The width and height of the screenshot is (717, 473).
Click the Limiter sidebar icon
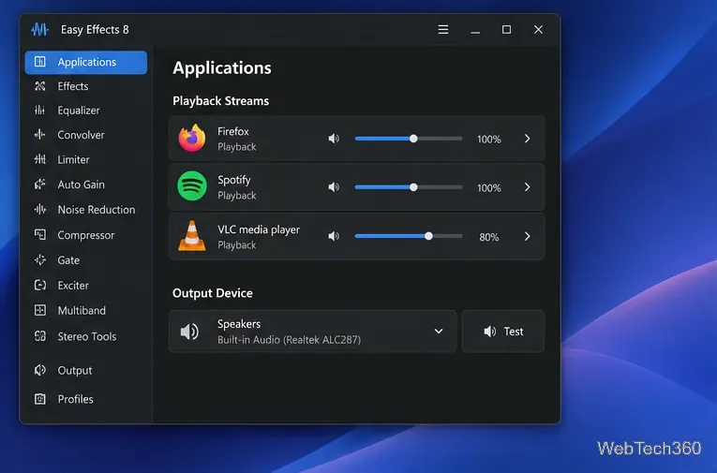tap(40, 159)
